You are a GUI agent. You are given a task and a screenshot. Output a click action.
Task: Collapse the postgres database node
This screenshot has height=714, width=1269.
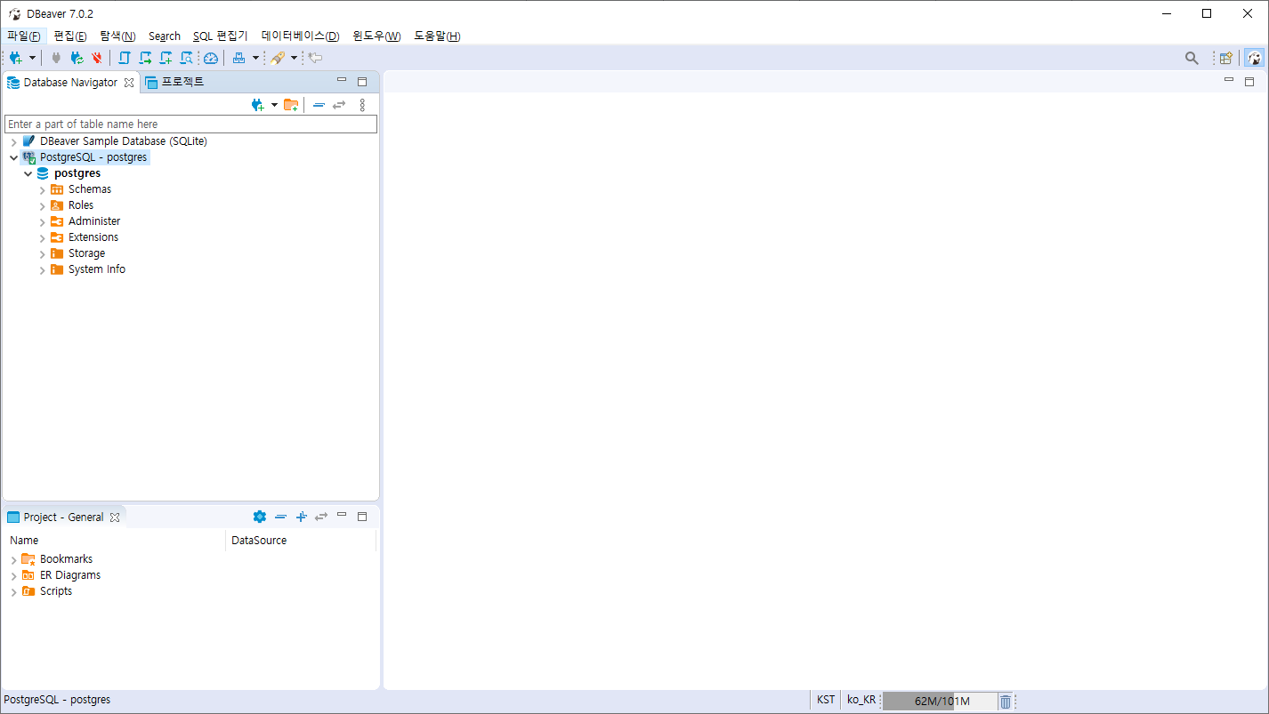click(28, 174)
